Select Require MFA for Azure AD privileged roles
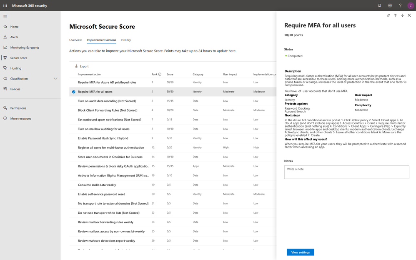This screenshot has height=260, width=416. pyautogui.click(x=173, y=82)
